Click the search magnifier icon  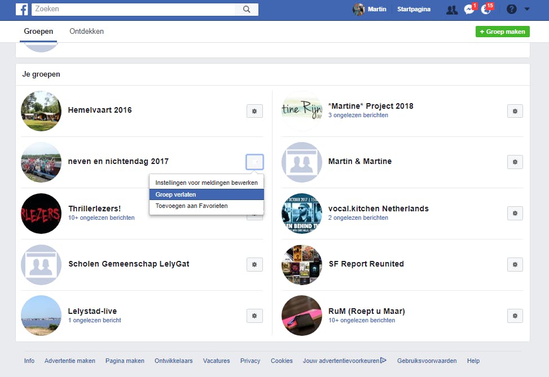pyautogui.click(x=247, y=10)
